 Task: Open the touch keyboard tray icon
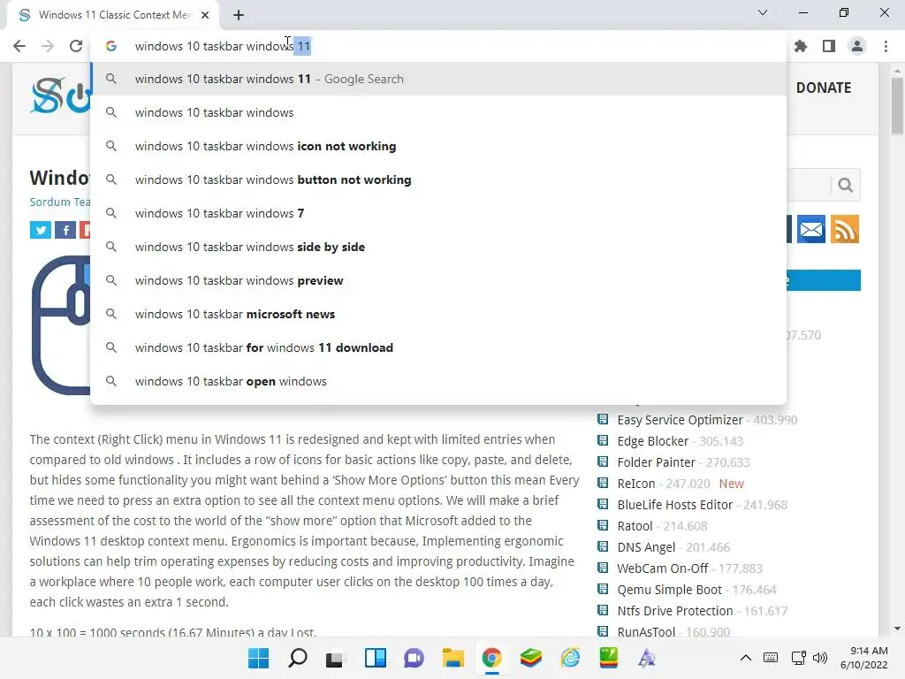click(x=771, y=658)
